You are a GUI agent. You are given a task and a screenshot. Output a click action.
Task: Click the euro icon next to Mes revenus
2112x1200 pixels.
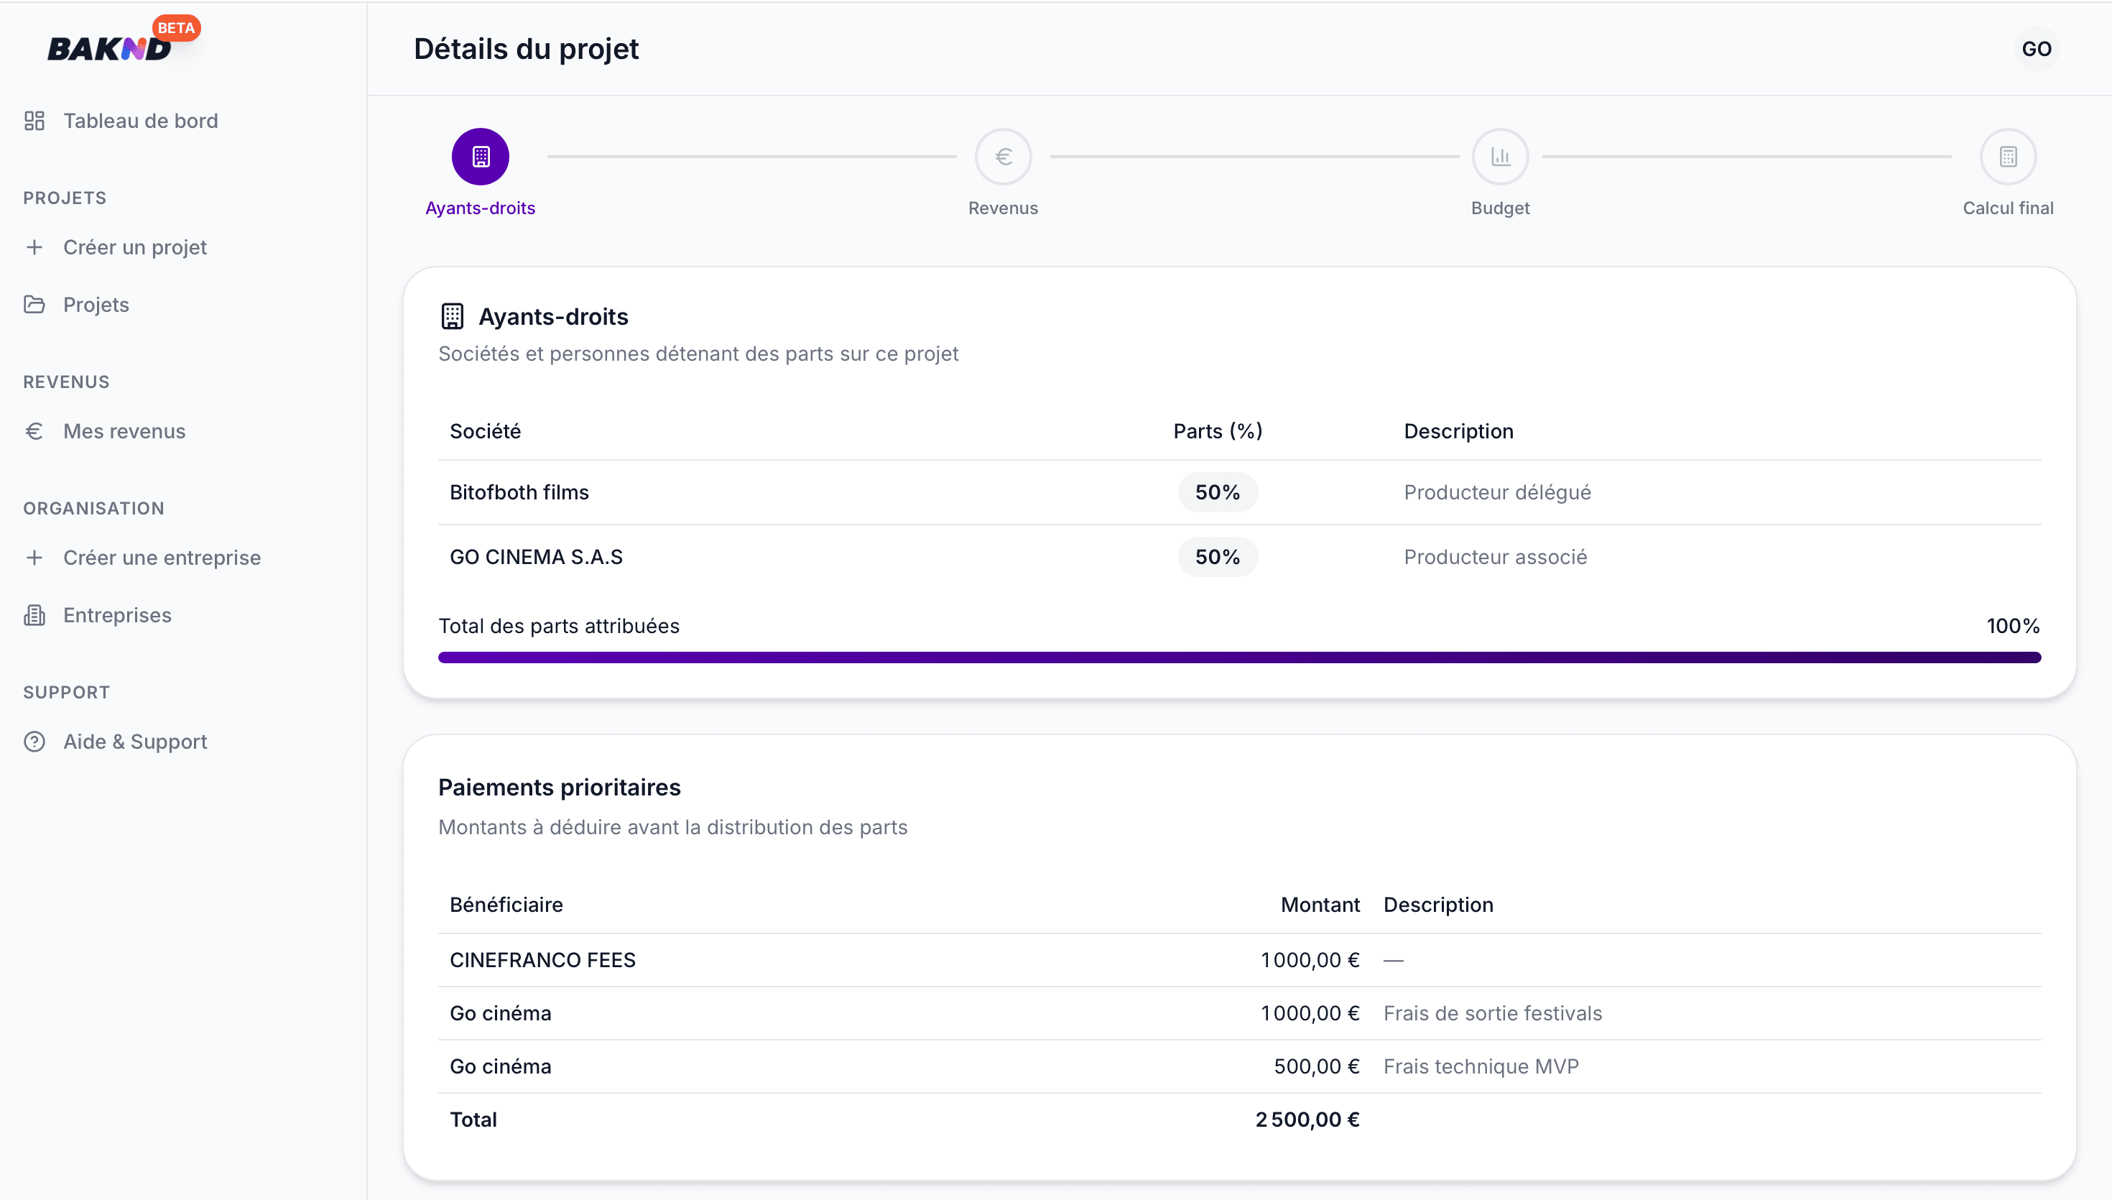tap(34, 431)
